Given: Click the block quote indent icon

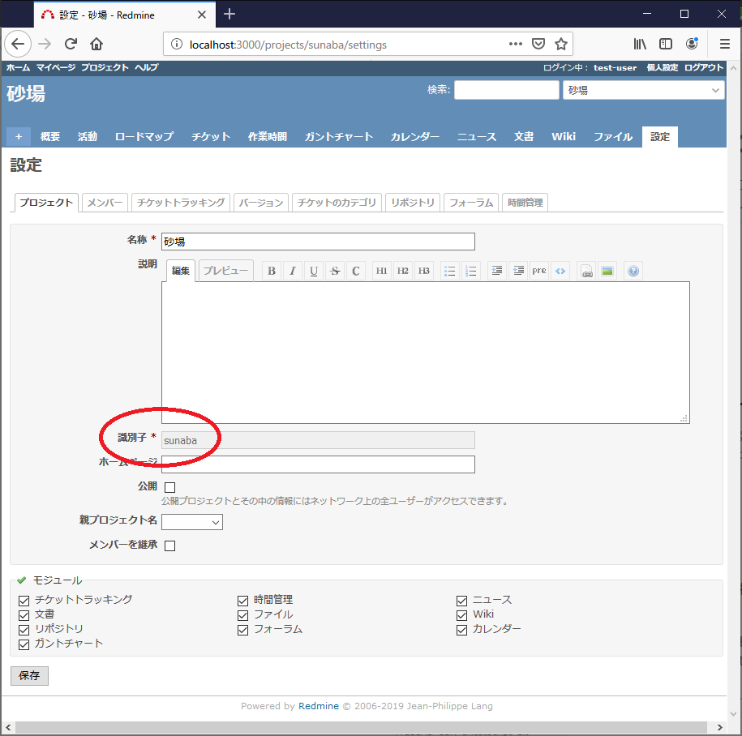Looking at the screenshot, I should pyautogui.click(x=497, y=271).
